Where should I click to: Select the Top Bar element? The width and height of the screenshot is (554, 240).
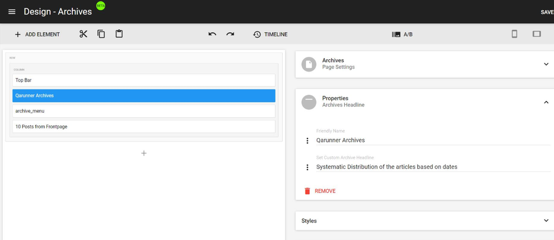click(144, 80)
